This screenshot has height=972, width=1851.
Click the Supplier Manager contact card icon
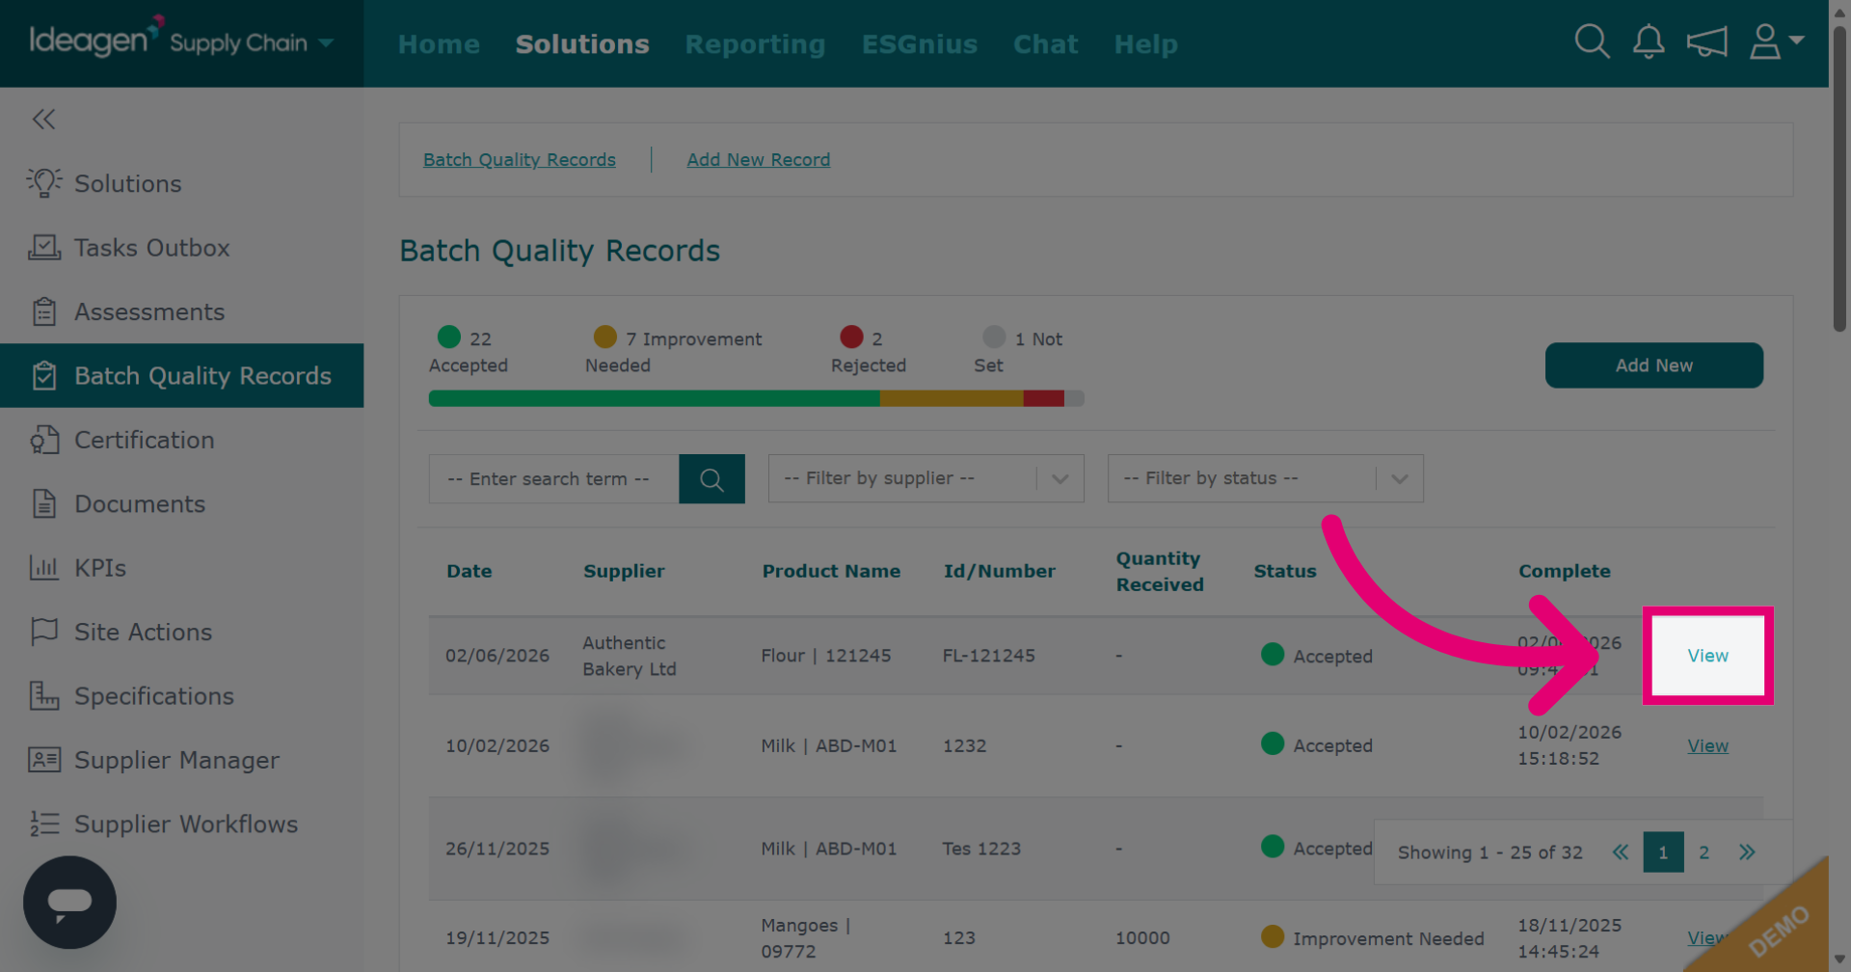point(44,760)
